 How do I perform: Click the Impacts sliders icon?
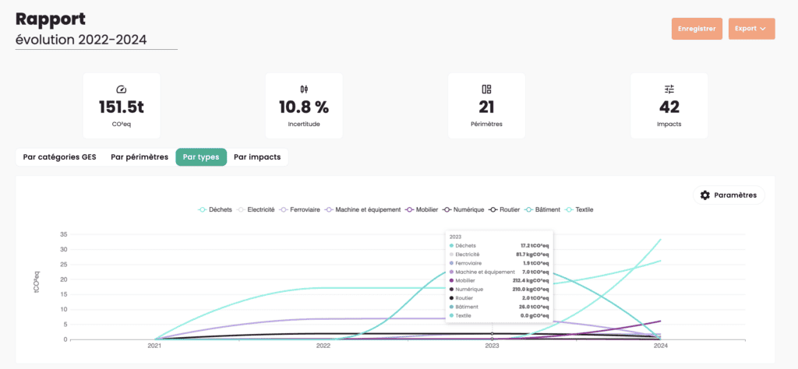[669, 90]
